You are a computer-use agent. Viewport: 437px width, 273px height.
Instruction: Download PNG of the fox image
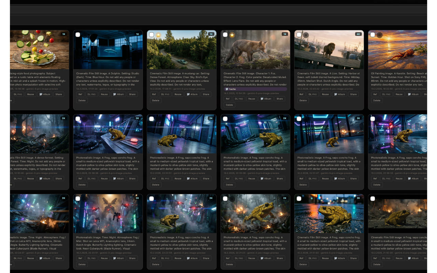pos(239,99)
